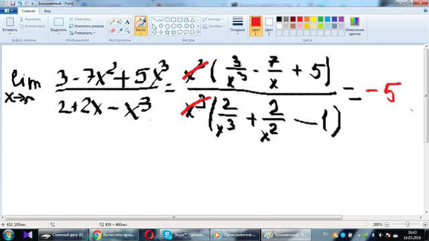Click the Save icon in title bar
Screen dimensions: 429x241
point(13,3)
